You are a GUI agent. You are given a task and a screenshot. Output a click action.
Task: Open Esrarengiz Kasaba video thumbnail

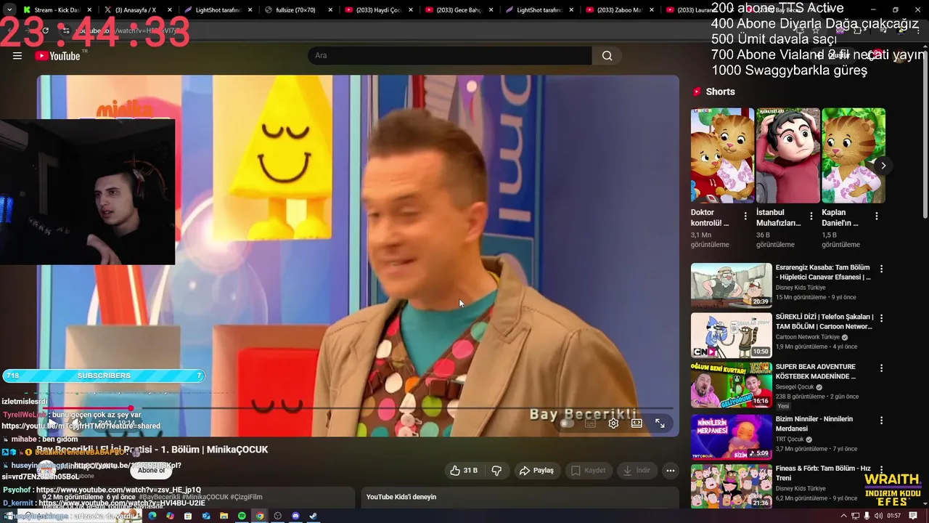pyautogui.click(x=732, y=285)
